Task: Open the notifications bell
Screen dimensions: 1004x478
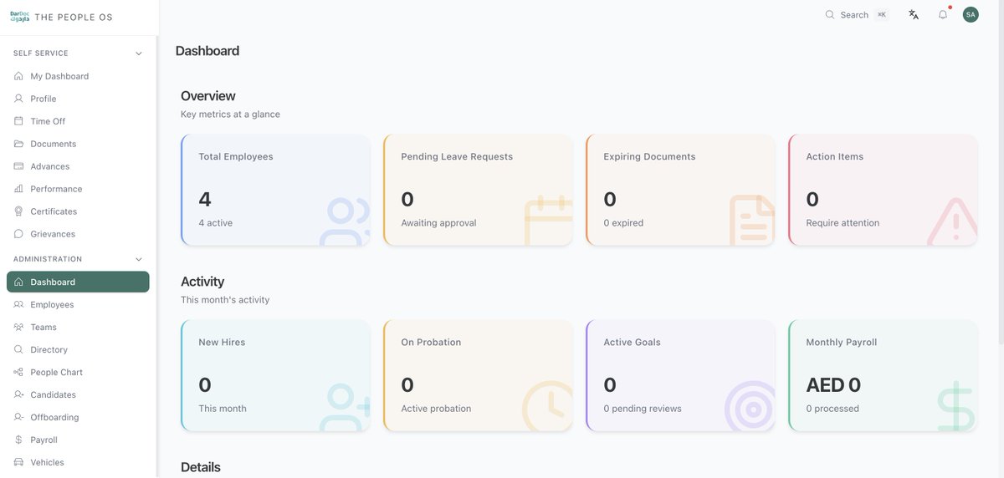Action: point(943,15)
